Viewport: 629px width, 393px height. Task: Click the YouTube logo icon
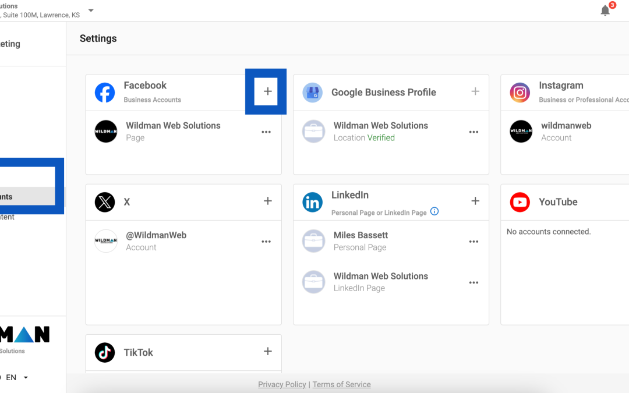(x=520, y=202)
